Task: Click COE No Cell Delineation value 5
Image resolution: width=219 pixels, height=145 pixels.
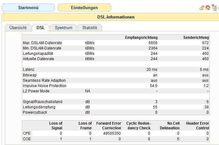Action: (x=178, y=139)
